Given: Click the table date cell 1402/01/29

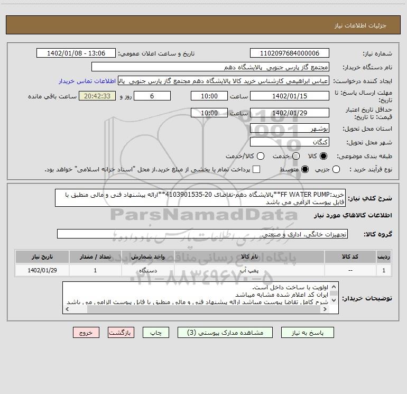Looking at the screenshot, I should (42, 270).
